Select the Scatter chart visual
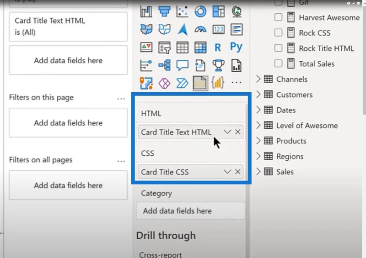Viewport: 366px width, 258px height. [x=182, y=11]
